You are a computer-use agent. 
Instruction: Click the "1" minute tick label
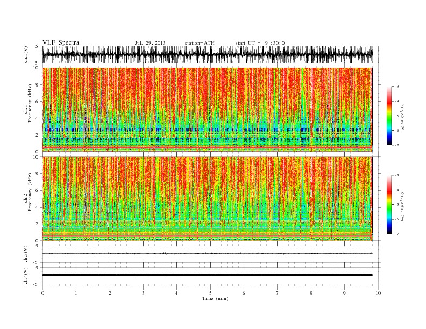pos(76,293)
